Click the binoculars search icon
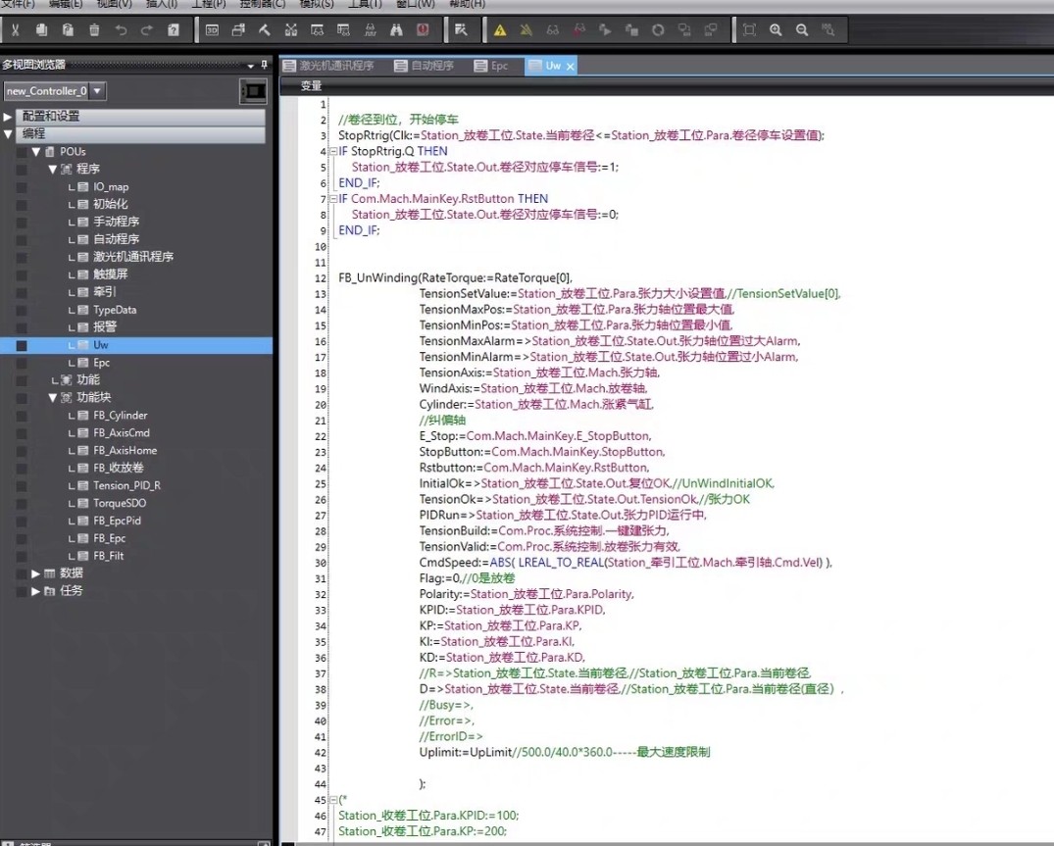Image resolution: width=1054 pixels, height=846 pixels. pos(396,30)
